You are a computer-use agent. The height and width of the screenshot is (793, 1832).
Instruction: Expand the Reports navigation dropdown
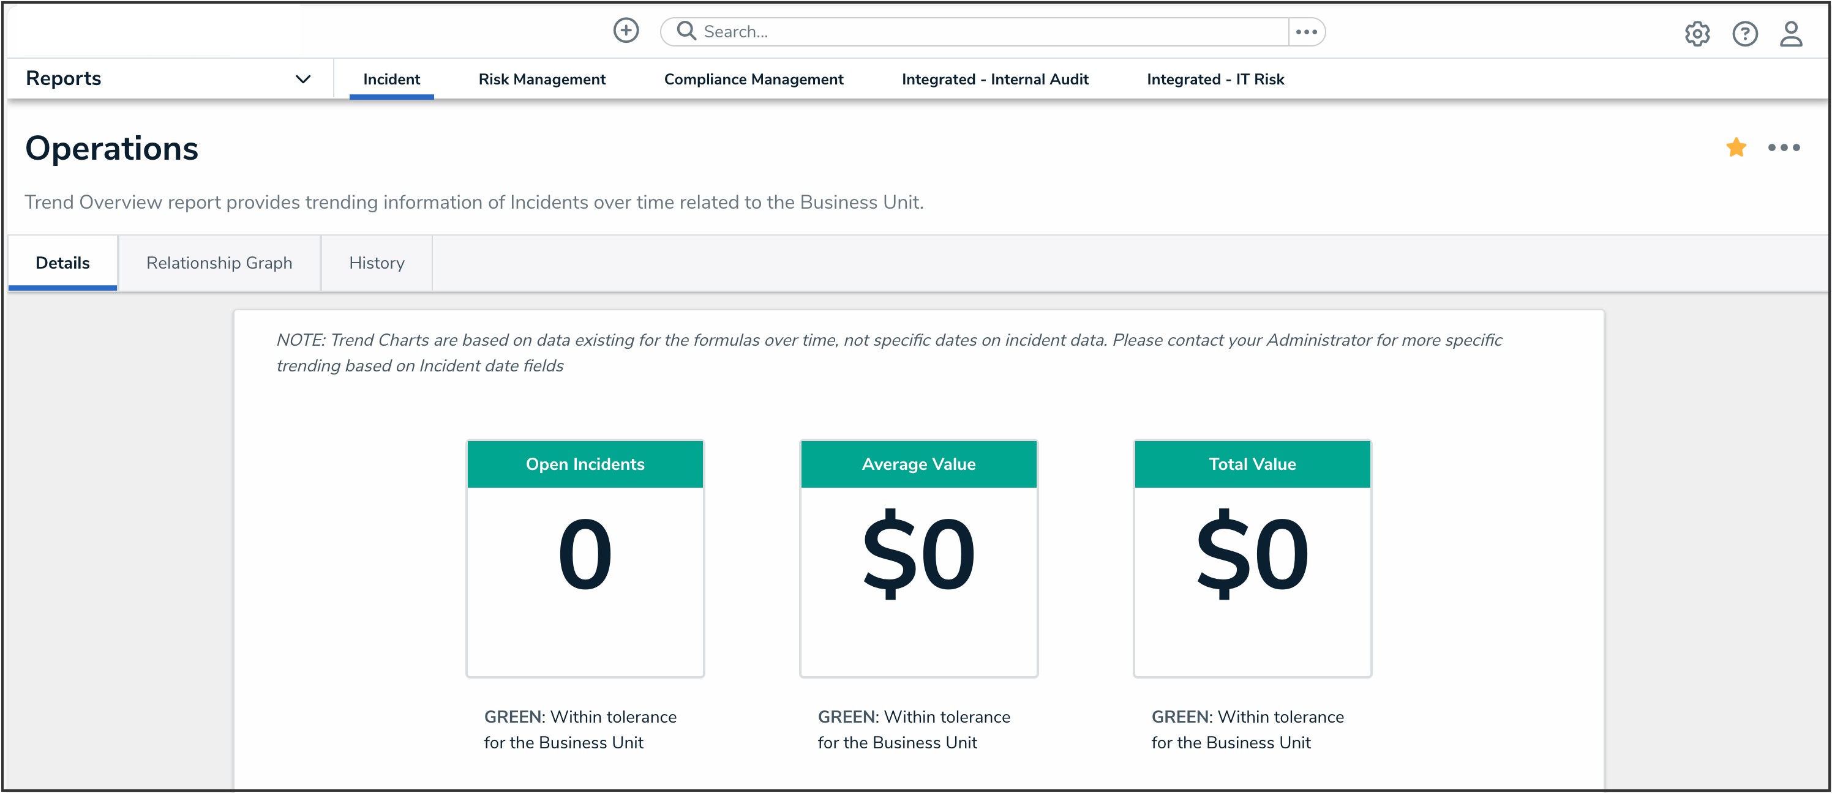(63, 78)
